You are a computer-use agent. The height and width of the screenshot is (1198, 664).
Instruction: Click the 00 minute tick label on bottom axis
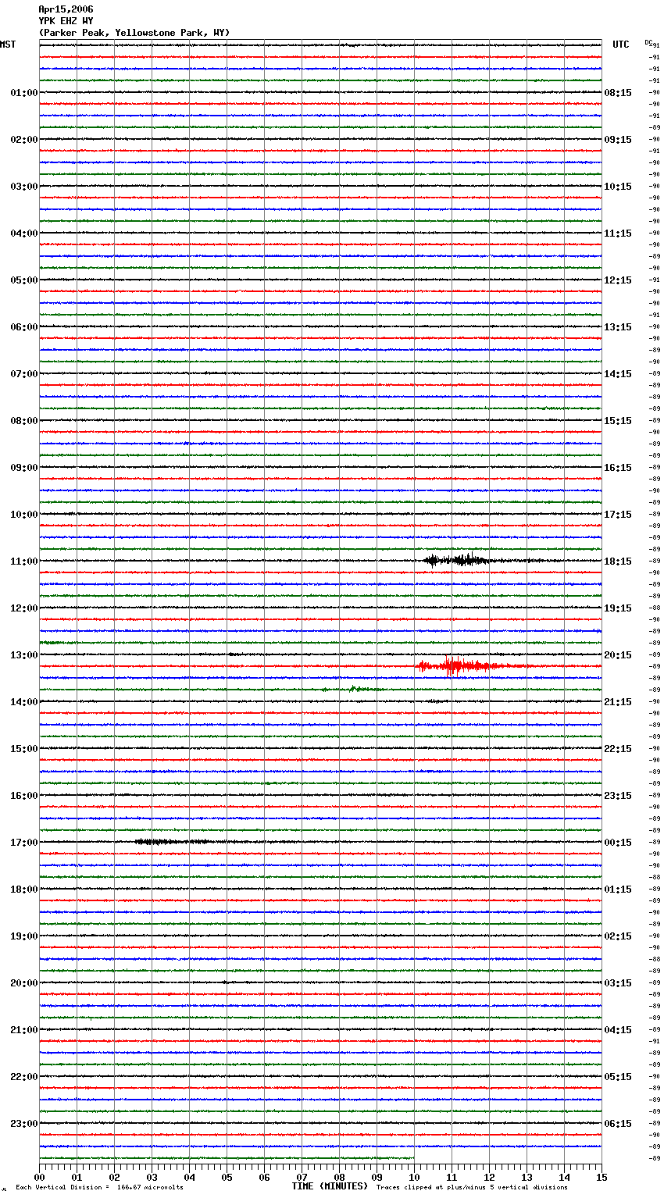pyautogui.click(x=39, y=1177)
